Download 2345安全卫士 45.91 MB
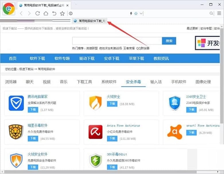Image resolution: width=224 pixels, height=174 pixels. coord(191,110)
